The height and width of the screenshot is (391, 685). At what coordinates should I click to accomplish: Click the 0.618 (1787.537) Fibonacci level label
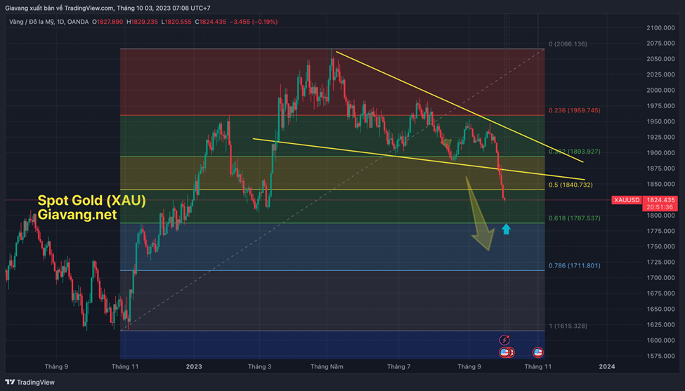(x=574, y=218)
